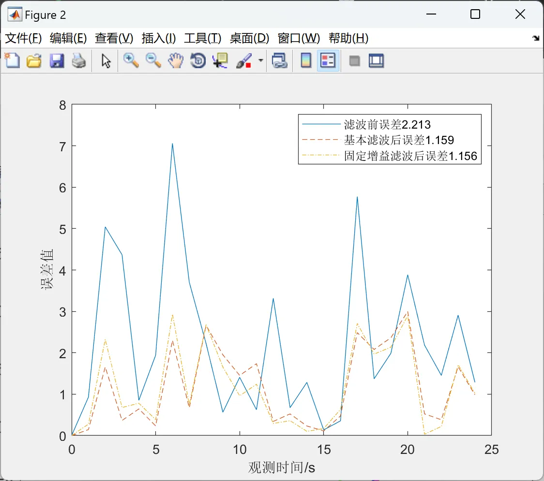Click legend entry 滤波前误差2.213
The image size is (544, 481).
(x=387, y=124)
